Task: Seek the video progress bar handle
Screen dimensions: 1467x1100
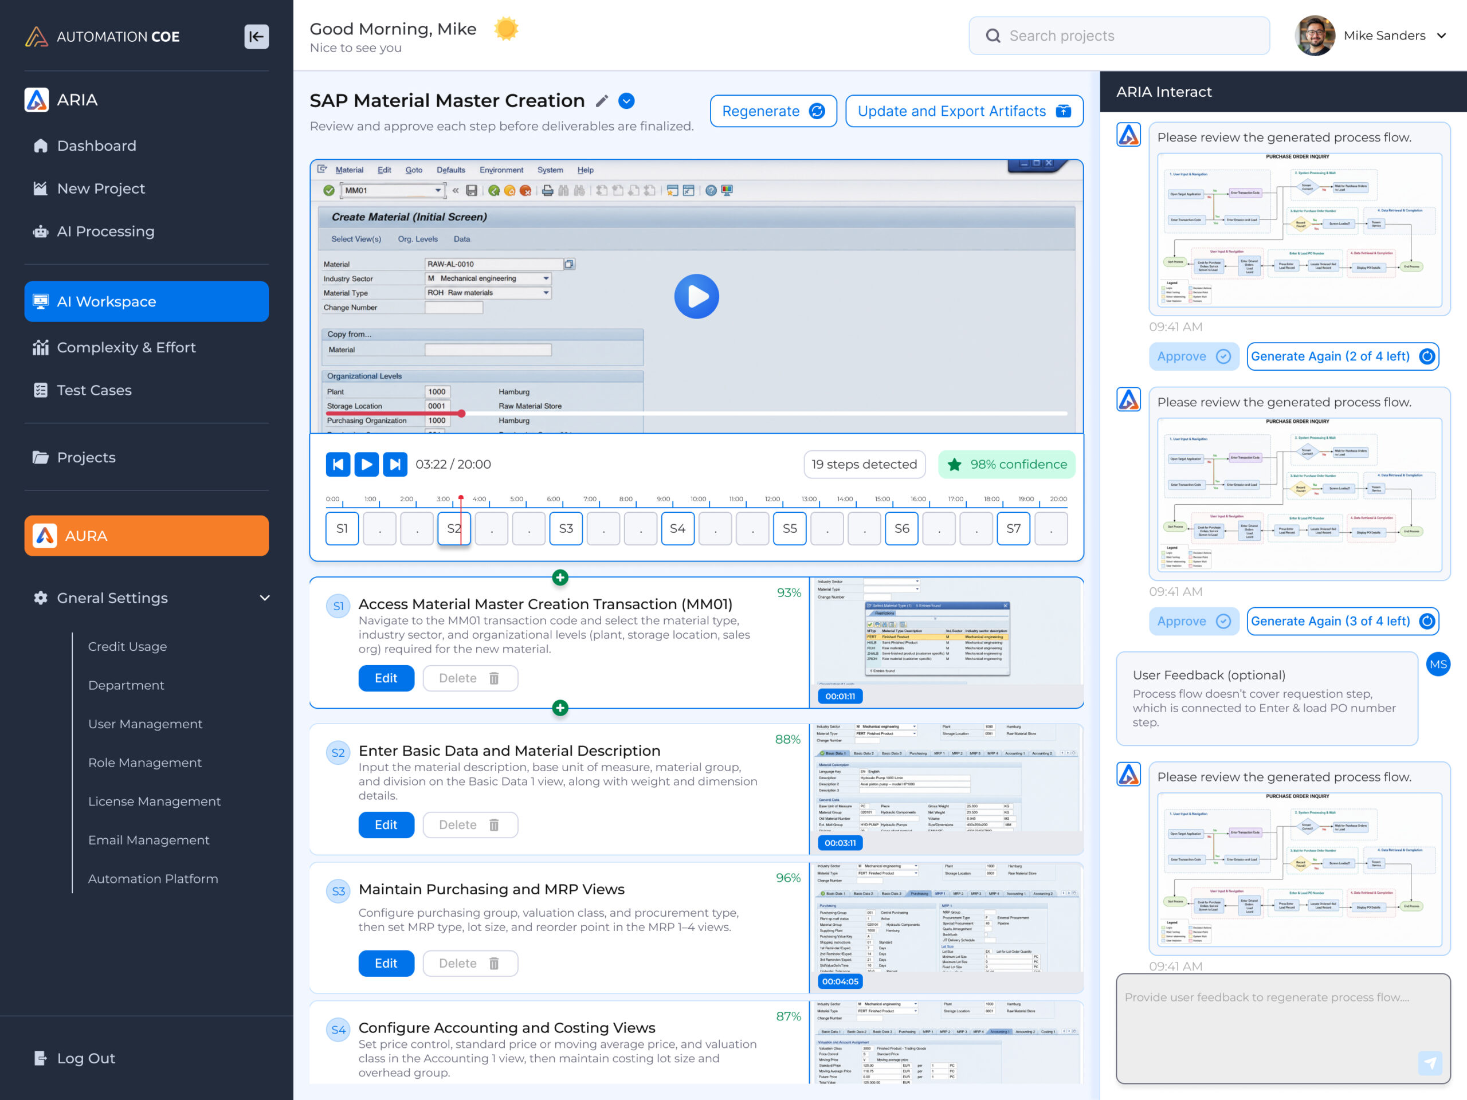Action: 461,414
